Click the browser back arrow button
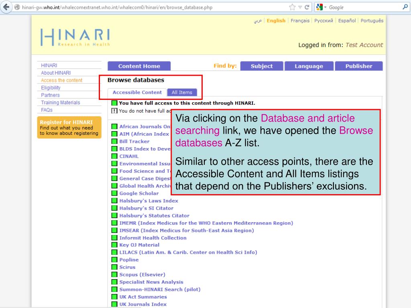This screenshot has height=308, width=411. tap(6, 7)
